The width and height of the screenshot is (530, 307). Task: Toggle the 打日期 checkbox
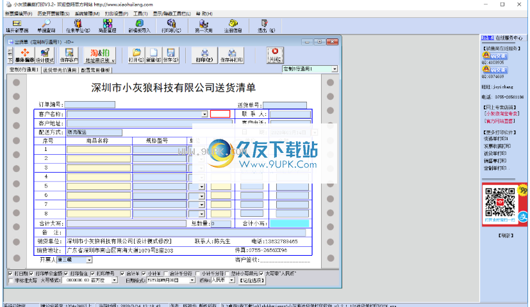pyautogui.click(x=10, y=273)
